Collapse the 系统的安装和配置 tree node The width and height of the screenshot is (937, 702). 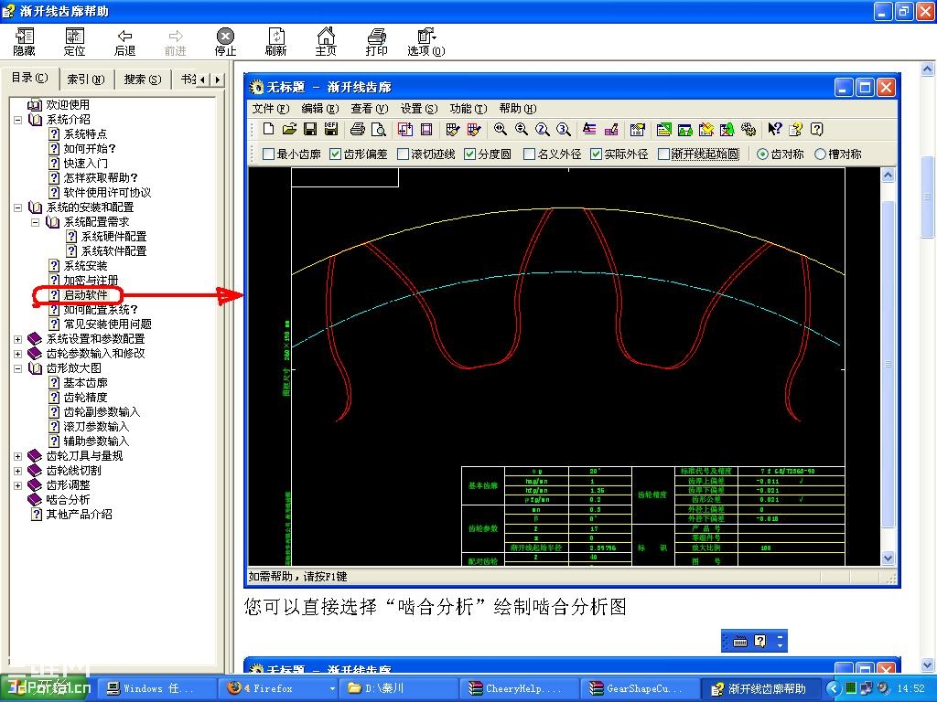pos(18,207)
